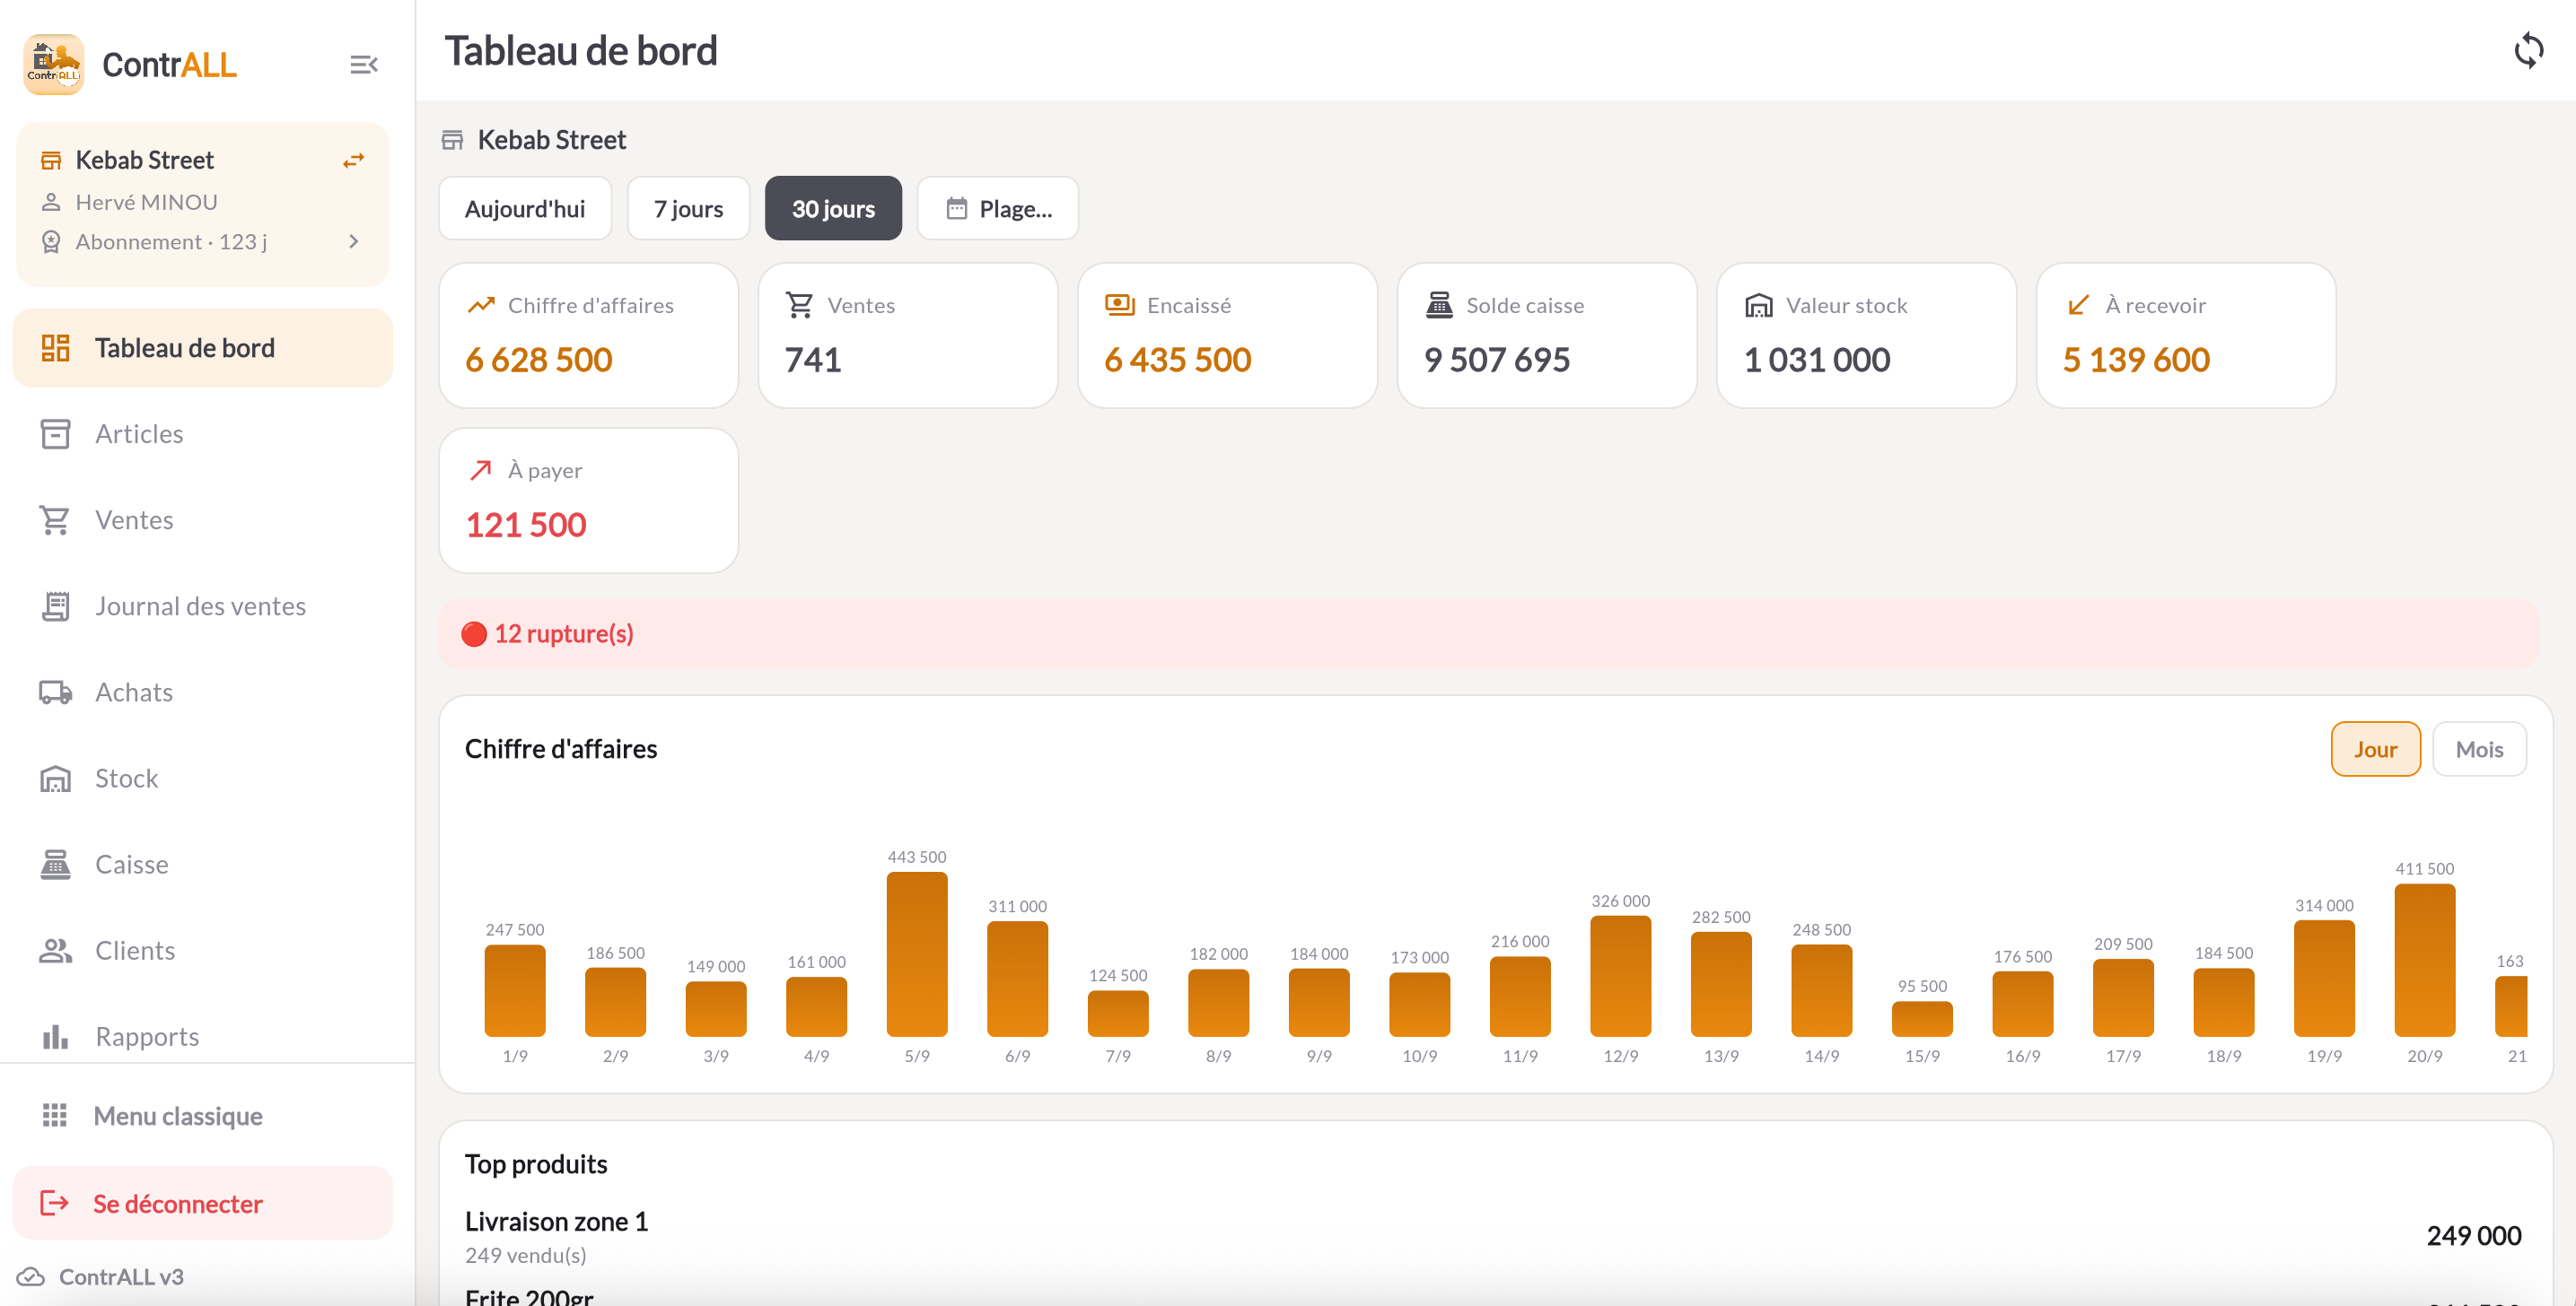Click the Menu classique grid icon

pyautogui.click(x=55, y=1114)
